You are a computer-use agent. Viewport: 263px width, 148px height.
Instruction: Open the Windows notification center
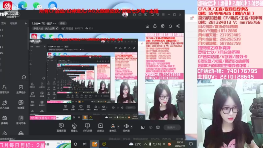191,144
